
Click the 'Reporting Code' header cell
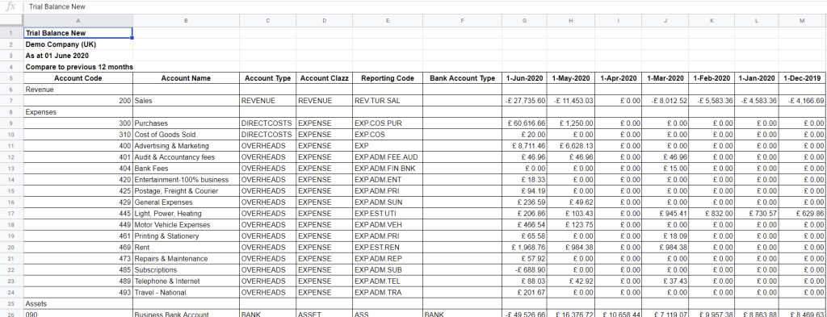387,78
